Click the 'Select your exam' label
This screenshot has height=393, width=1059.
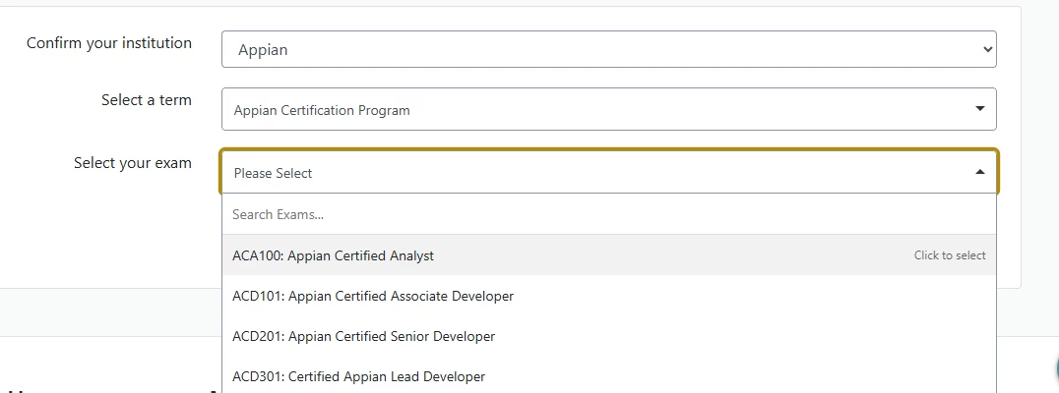point(132,163)
